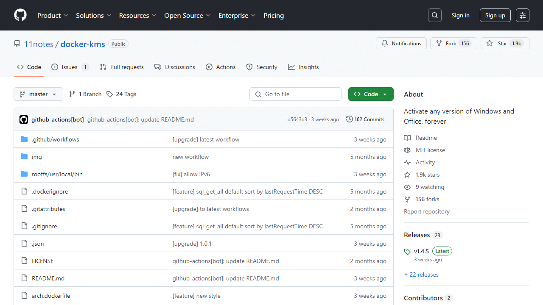Screen dimensions: 543x305
Task: Click the github-actions[bot] avatar
Action: tap(24, 119)
